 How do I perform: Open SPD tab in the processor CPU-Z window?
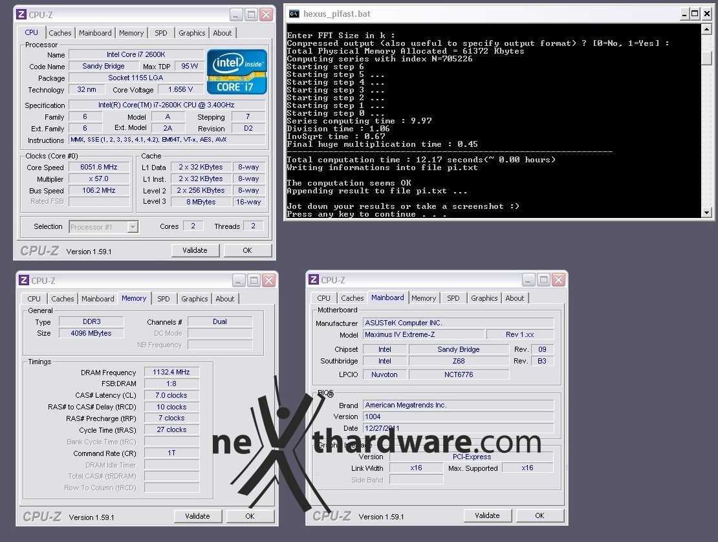(160, 33)
